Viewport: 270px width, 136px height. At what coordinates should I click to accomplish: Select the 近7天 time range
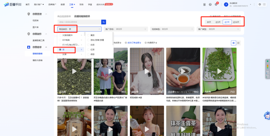tap(227, 22)
